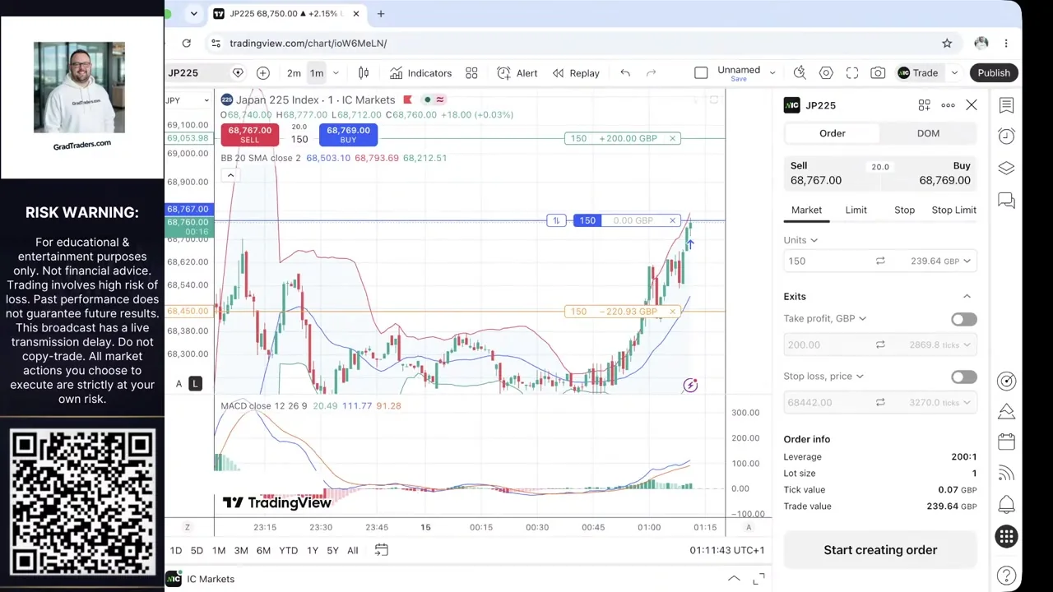Viewport: 1053px width, 592px height.
Task: Click the layout setup square icon
Action: click(x=701, y=73)
